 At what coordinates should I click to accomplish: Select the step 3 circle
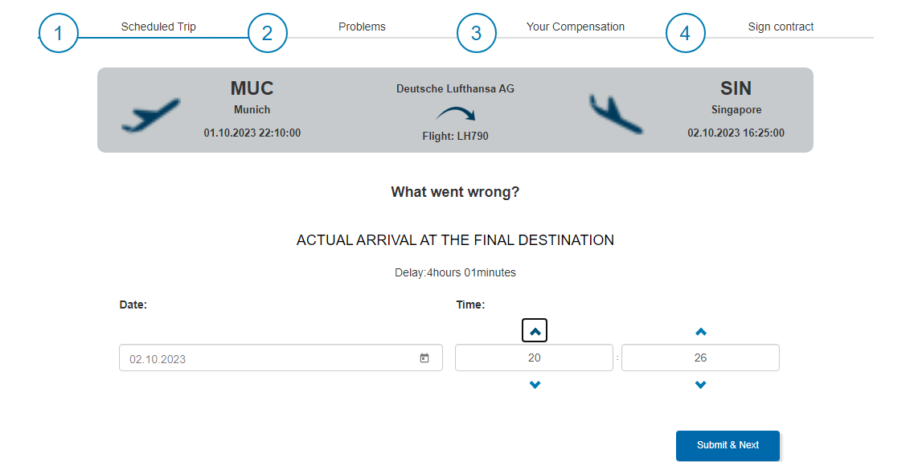click(477, 33)
